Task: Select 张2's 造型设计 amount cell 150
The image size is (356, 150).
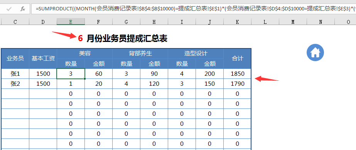Action: (x=209, y=84)
